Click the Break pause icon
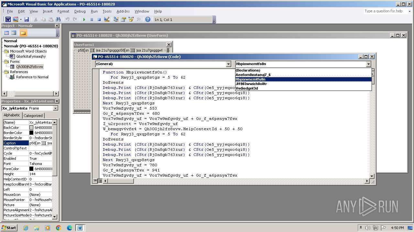The width and height of the screenshot is (414, 232). tap(92, 20)
